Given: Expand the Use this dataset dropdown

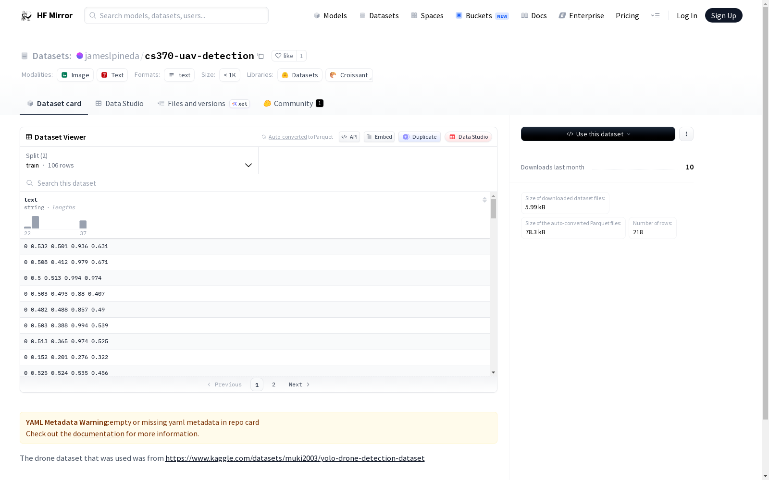Looking at the screenshot, I should (598, 134).
